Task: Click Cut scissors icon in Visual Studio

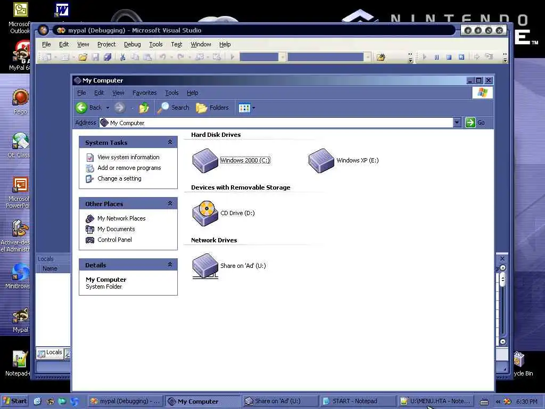Action: pos(122,57)
